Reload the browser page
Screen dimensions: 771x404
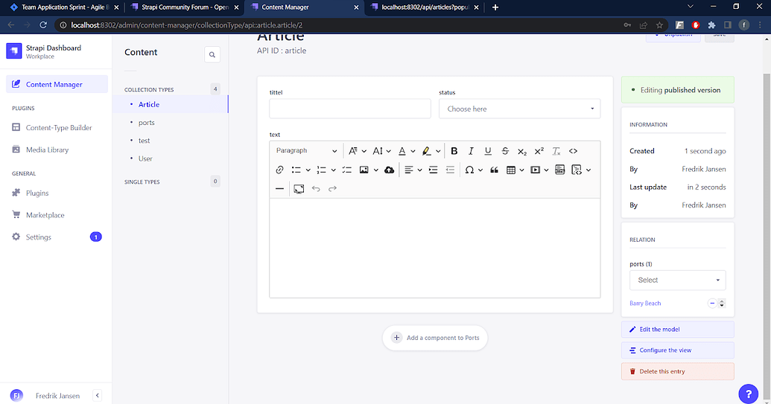(x=43, y=25)
